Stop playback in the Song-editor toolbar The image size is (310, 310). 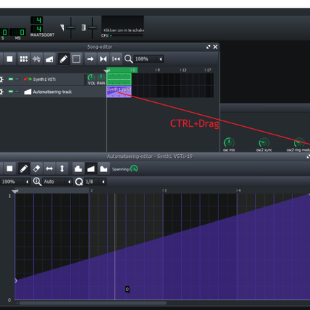[x=10, y=59]
